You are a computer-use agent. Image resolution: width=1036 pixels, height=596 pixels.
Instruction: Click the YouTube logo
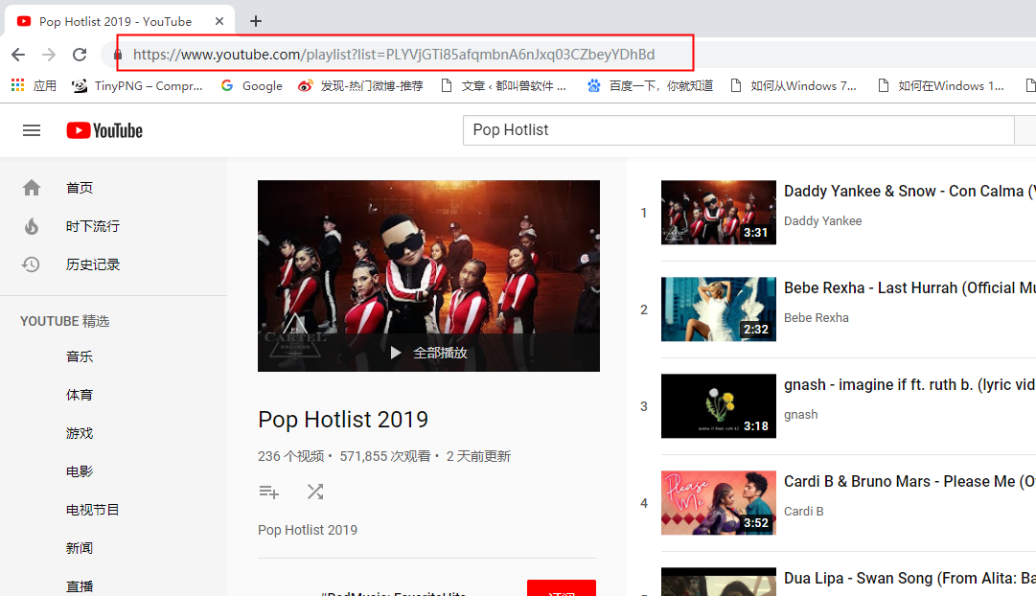click(x=104, y=131)
